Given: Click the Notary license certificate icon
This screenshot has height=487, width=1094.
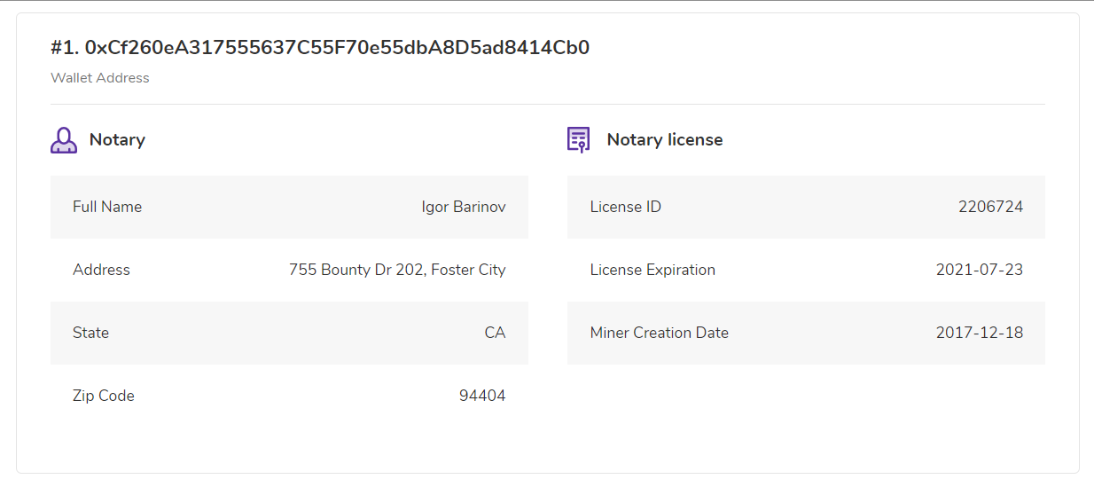Looking at the screenshot, I should (x=579, y=140).
